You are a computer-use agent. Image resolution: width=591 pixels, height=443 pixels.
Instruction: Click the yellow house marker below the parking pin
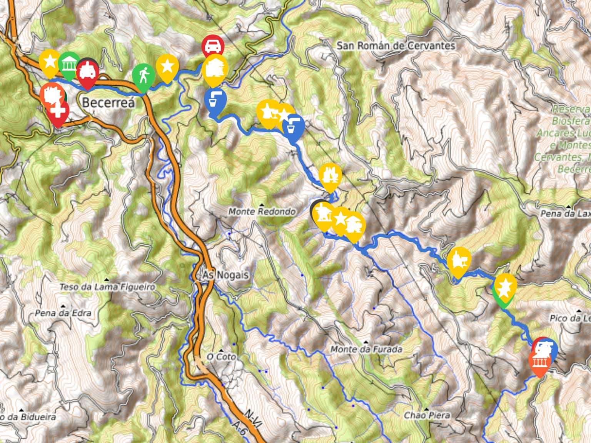pyautogui.click(x=214, y=70)
